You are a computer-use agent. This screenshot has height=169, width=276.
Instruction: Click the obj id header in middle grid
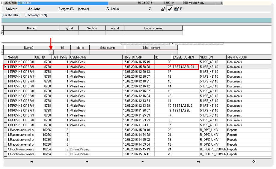tap(80, 48)
